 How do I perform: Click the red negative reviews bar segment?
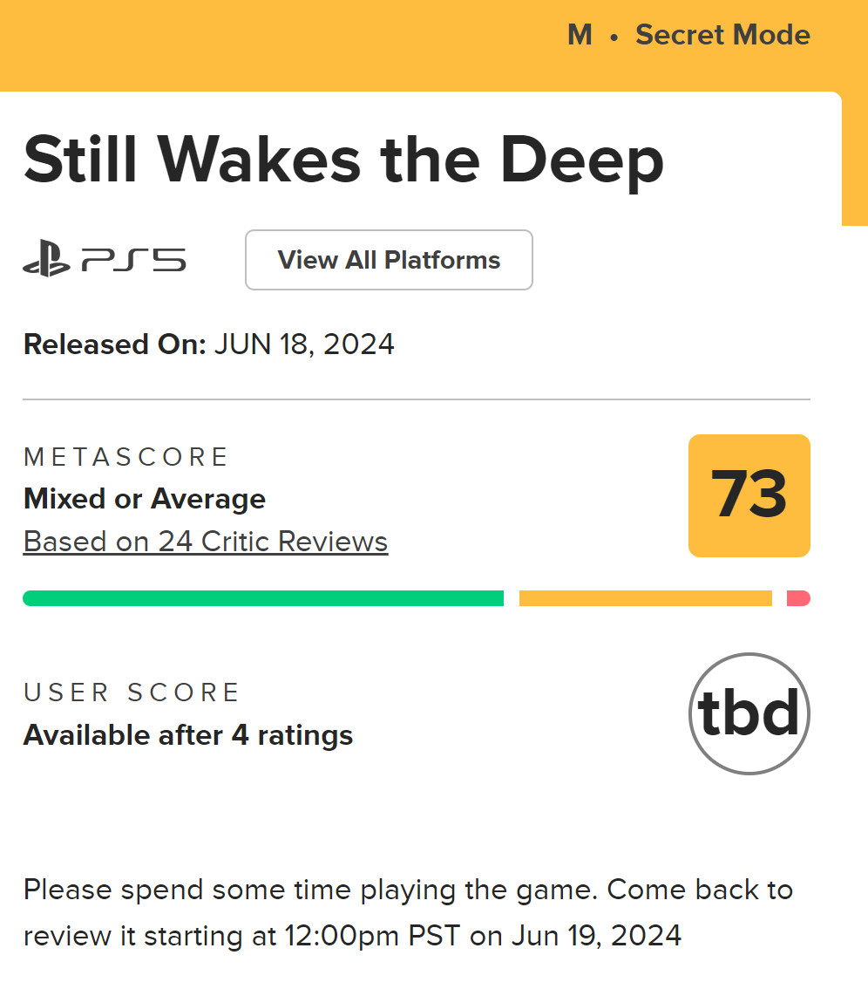pyautogui.click(x=800, y=597)
